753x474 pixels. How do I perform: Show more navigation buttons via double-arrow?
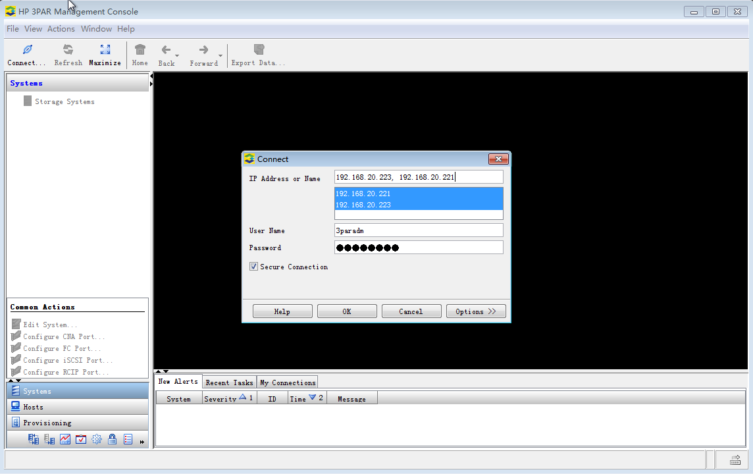click(142, 442)
